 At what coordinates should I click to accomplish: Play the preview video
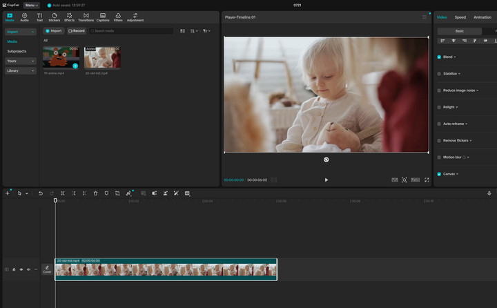click(326, 180)
